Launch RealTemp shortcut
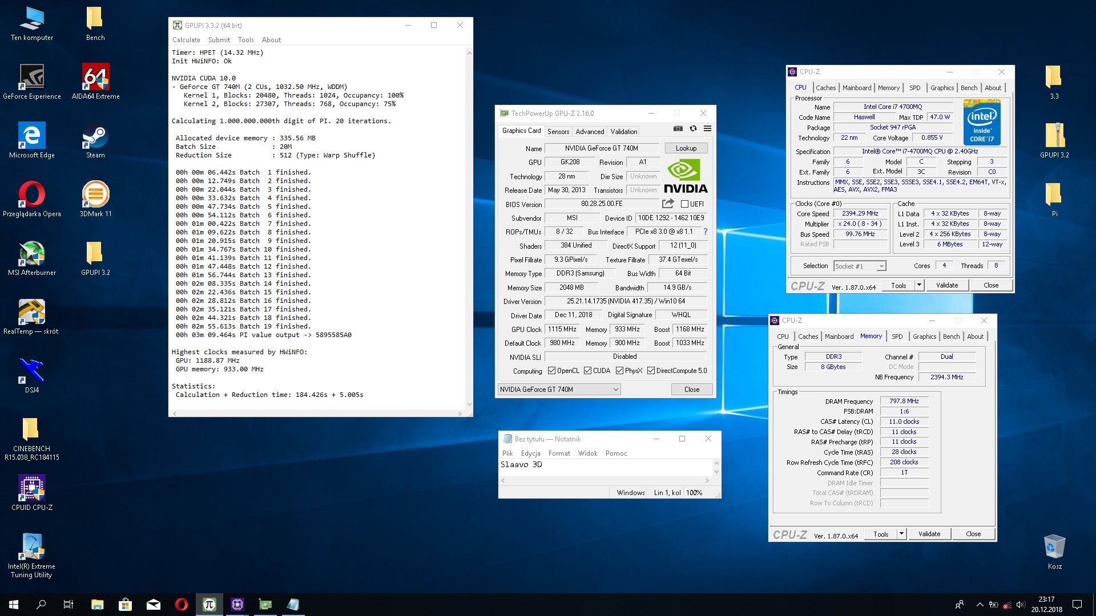 [x=32, y=317]
